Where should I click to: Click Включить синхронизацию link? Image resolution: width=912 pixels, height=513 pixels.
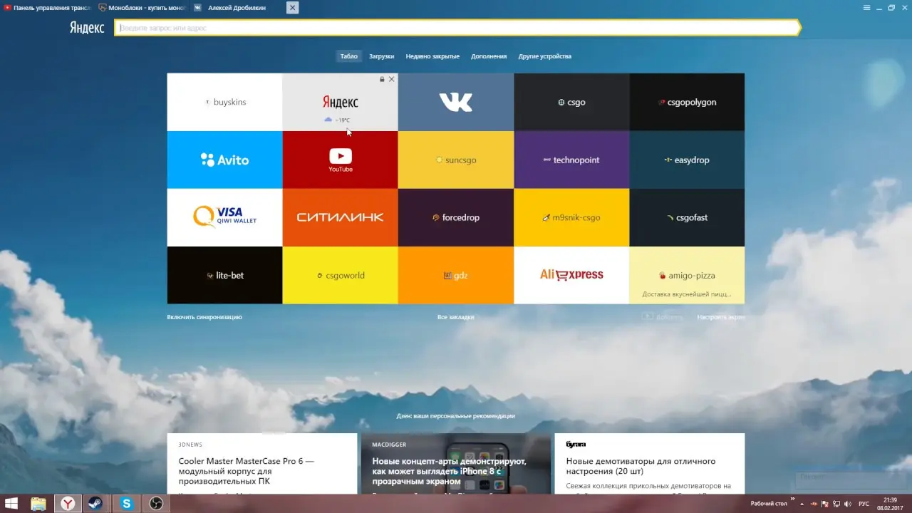204,317
